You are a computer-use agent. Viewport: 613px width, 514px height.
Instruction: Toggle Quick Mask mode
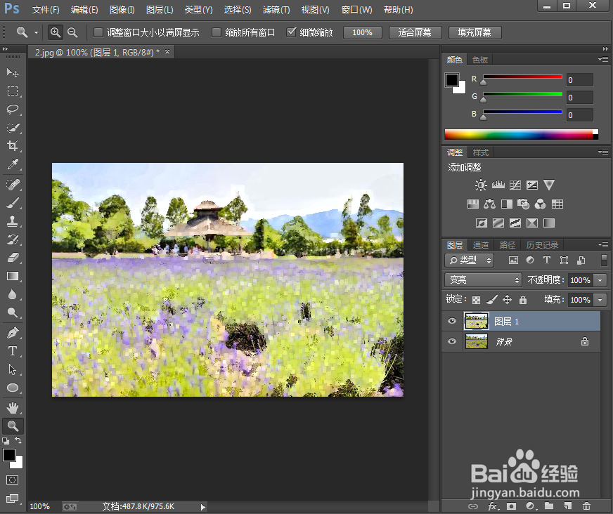[x=12, y=480]
